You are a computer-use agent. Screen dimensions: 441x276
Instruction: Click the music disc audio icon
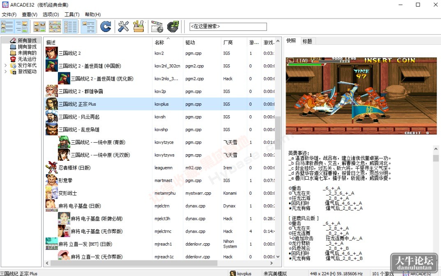point(173,27)
